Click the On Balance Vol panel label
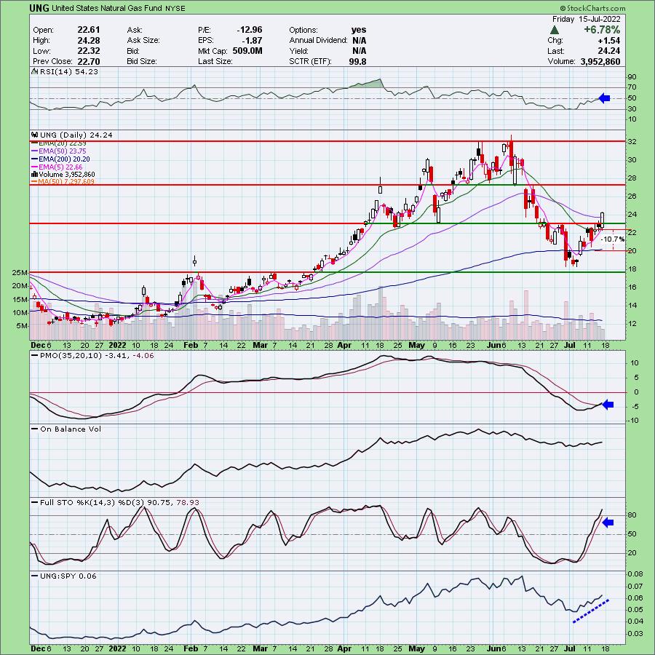The image size is (655, 655). pos(70,429)
